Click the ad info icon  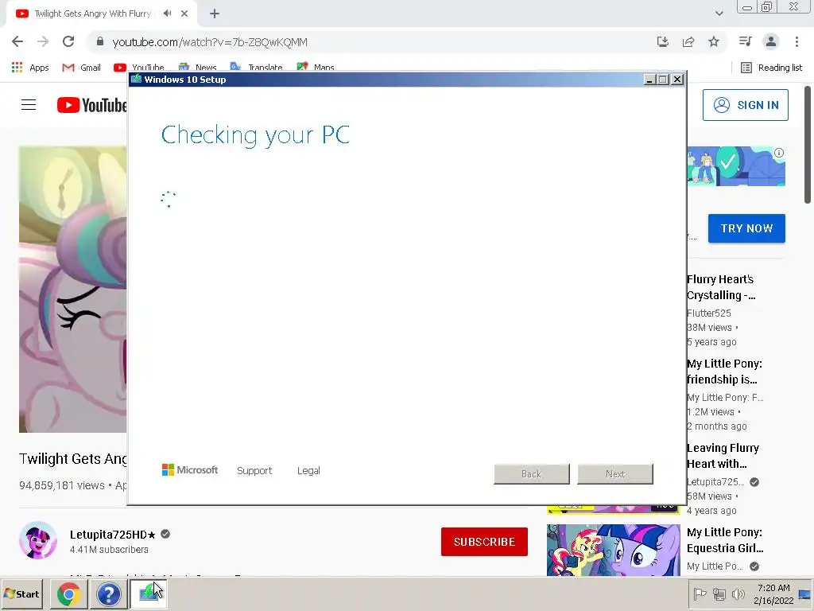pyautogui.click(x=779, y=153)
